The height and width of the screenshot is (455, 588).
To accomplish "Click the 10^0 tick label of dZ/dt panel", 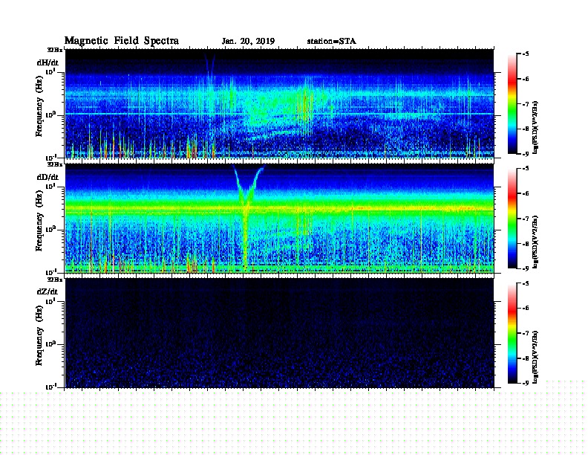I will pyautogui.click(x=50, y=343).
